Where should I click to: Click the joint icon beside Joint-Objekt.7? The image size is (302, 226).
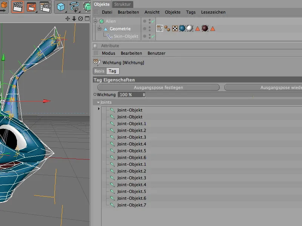tap(112, 205)
